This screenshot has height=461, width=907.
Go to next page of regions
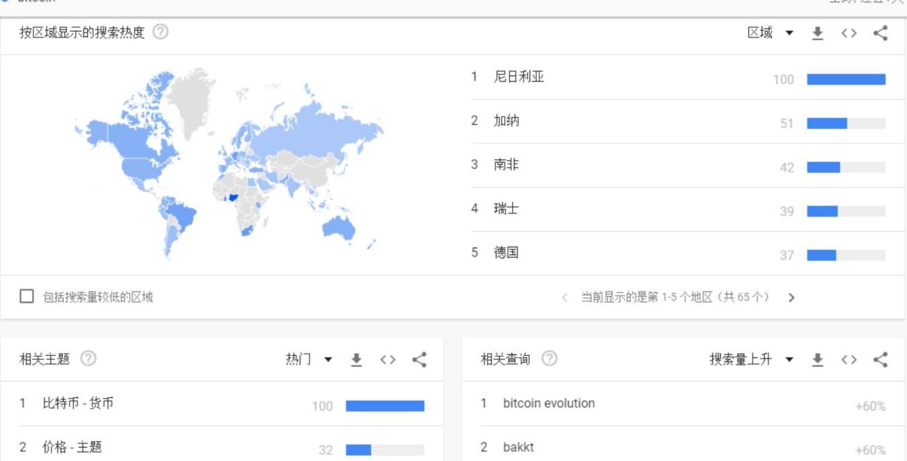[x=791, y=298]
